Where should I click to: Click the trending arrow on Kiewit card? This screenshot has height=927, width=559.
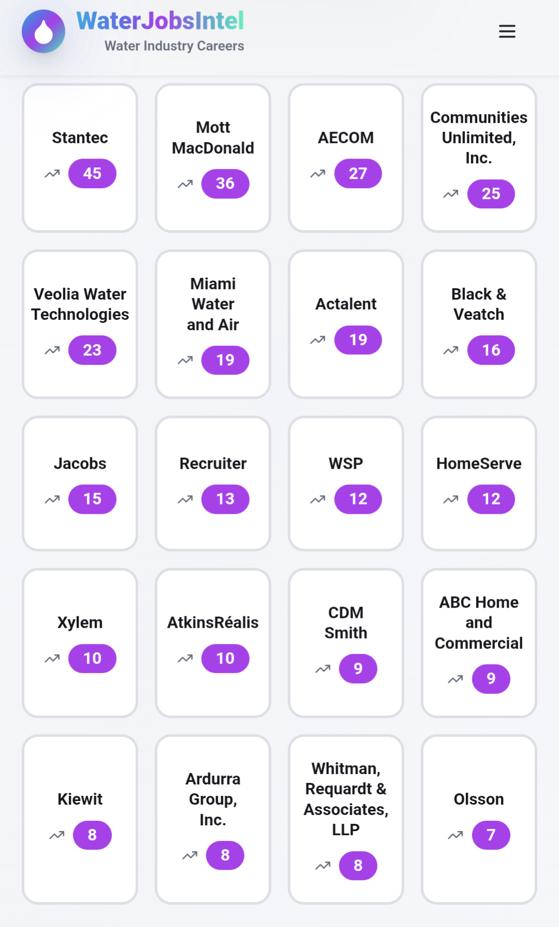57,835
